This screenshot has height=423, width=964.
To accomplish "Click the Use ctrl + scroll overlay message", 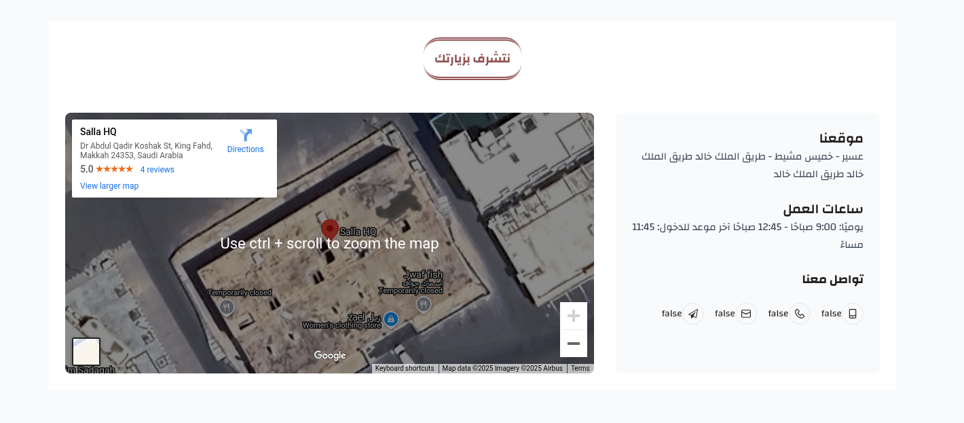I will point(330,243).
